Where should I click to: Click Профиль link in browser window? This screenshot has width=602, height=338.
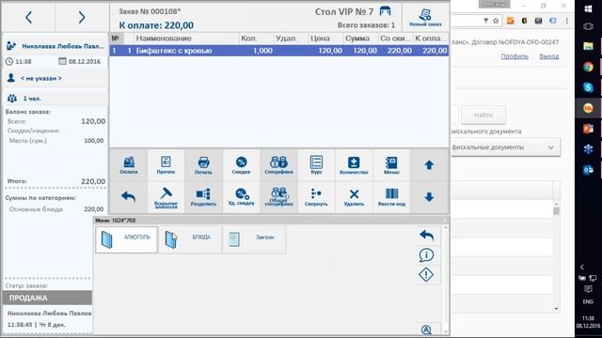coord(515,56)
